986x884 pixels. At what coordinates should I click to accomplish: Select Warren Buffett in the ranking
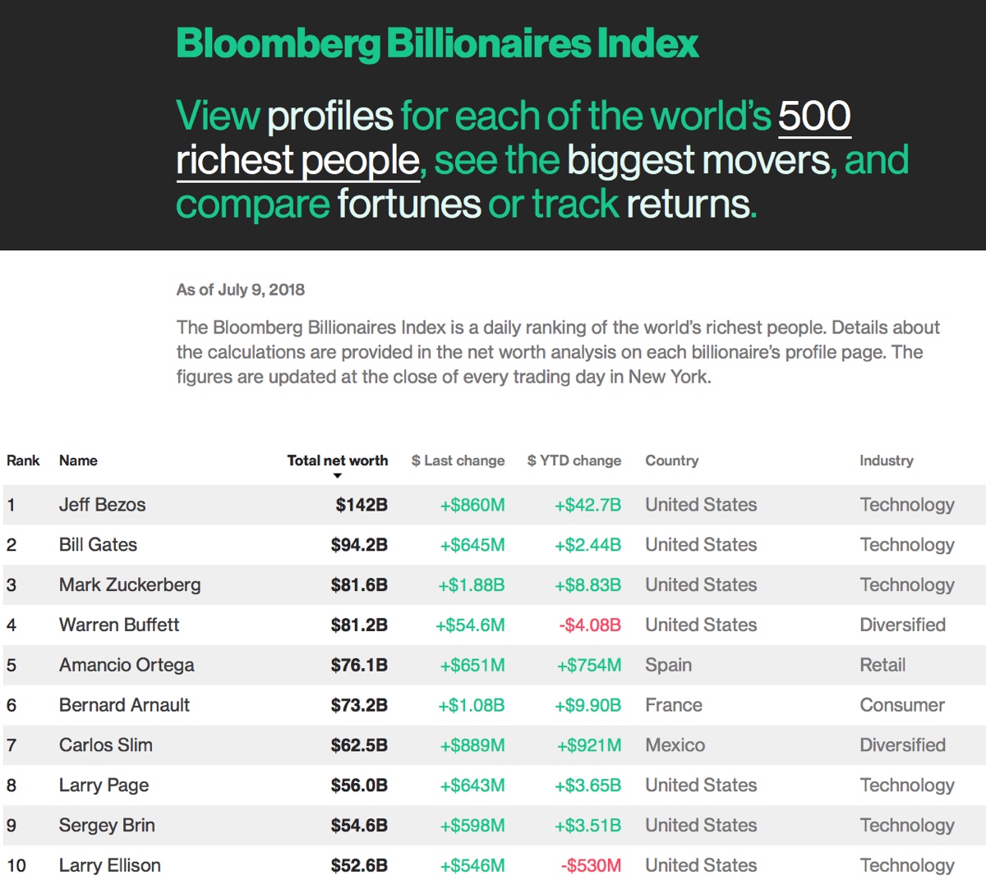point(119,625)
